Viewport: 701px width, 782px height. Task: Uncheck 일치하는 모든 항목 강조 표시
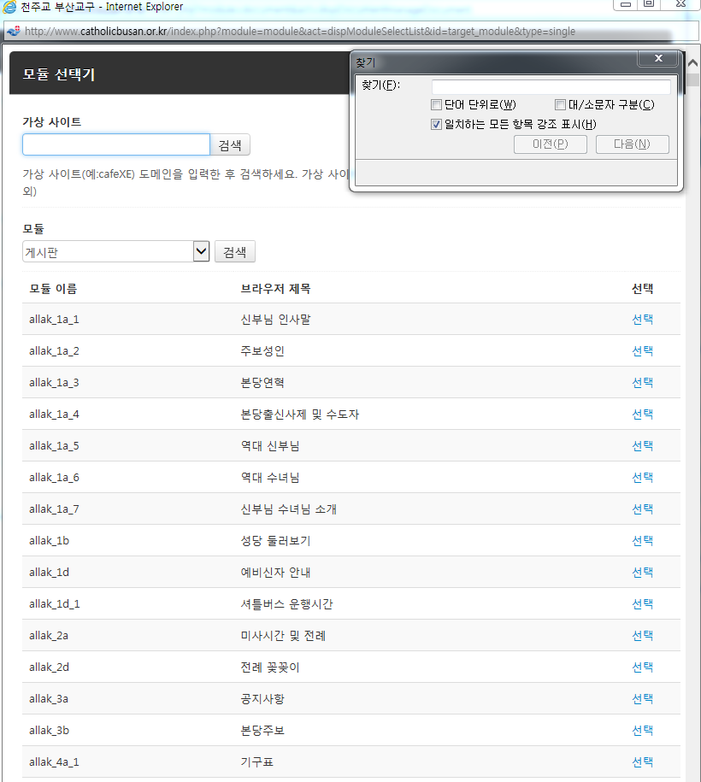(437, 125)
